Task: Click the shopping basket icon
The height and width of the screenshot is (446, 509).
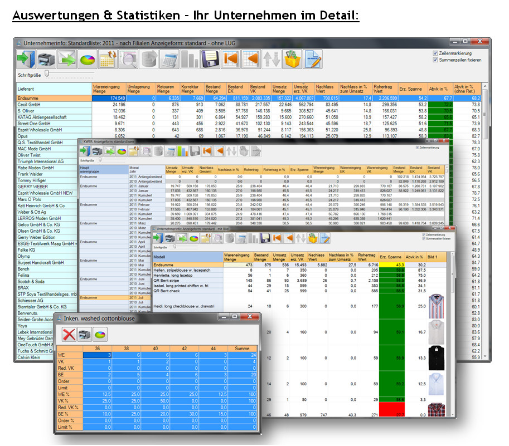Action: (292, 59)
